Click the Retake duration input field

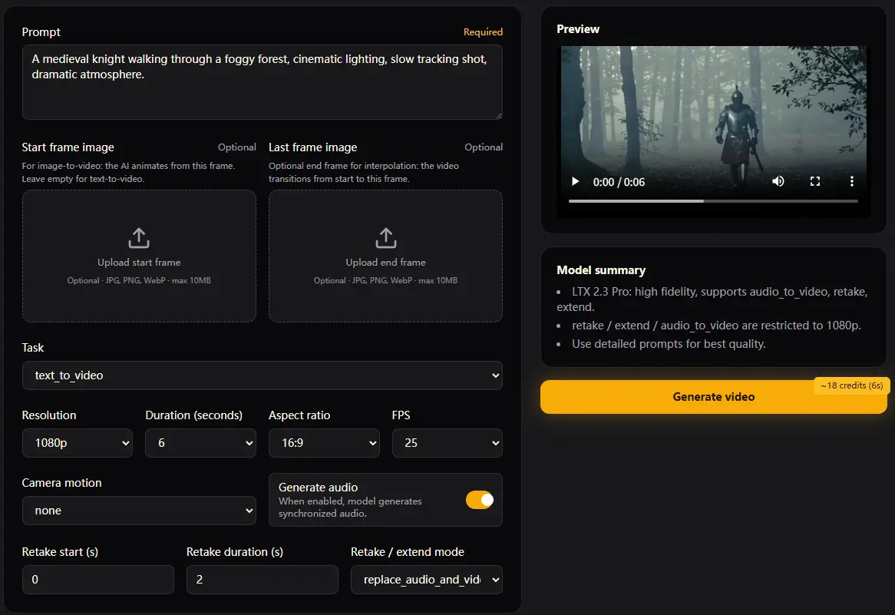(262, 580)
